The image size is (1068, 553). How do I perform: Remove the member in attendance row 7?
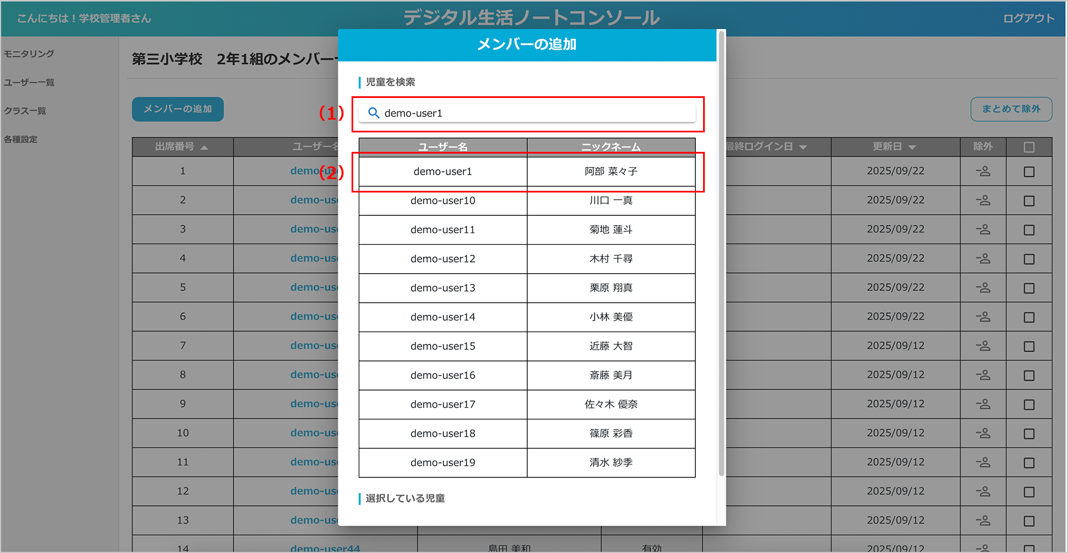[x=983, y=346]
